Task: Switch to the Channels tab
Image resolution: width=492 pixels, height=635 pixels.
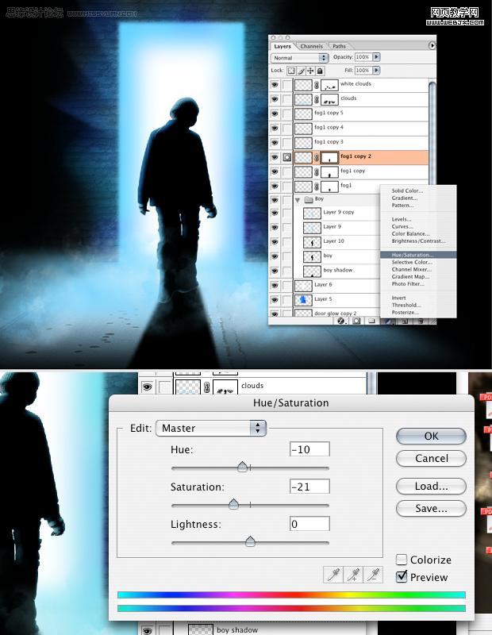Action: (311, 46)
